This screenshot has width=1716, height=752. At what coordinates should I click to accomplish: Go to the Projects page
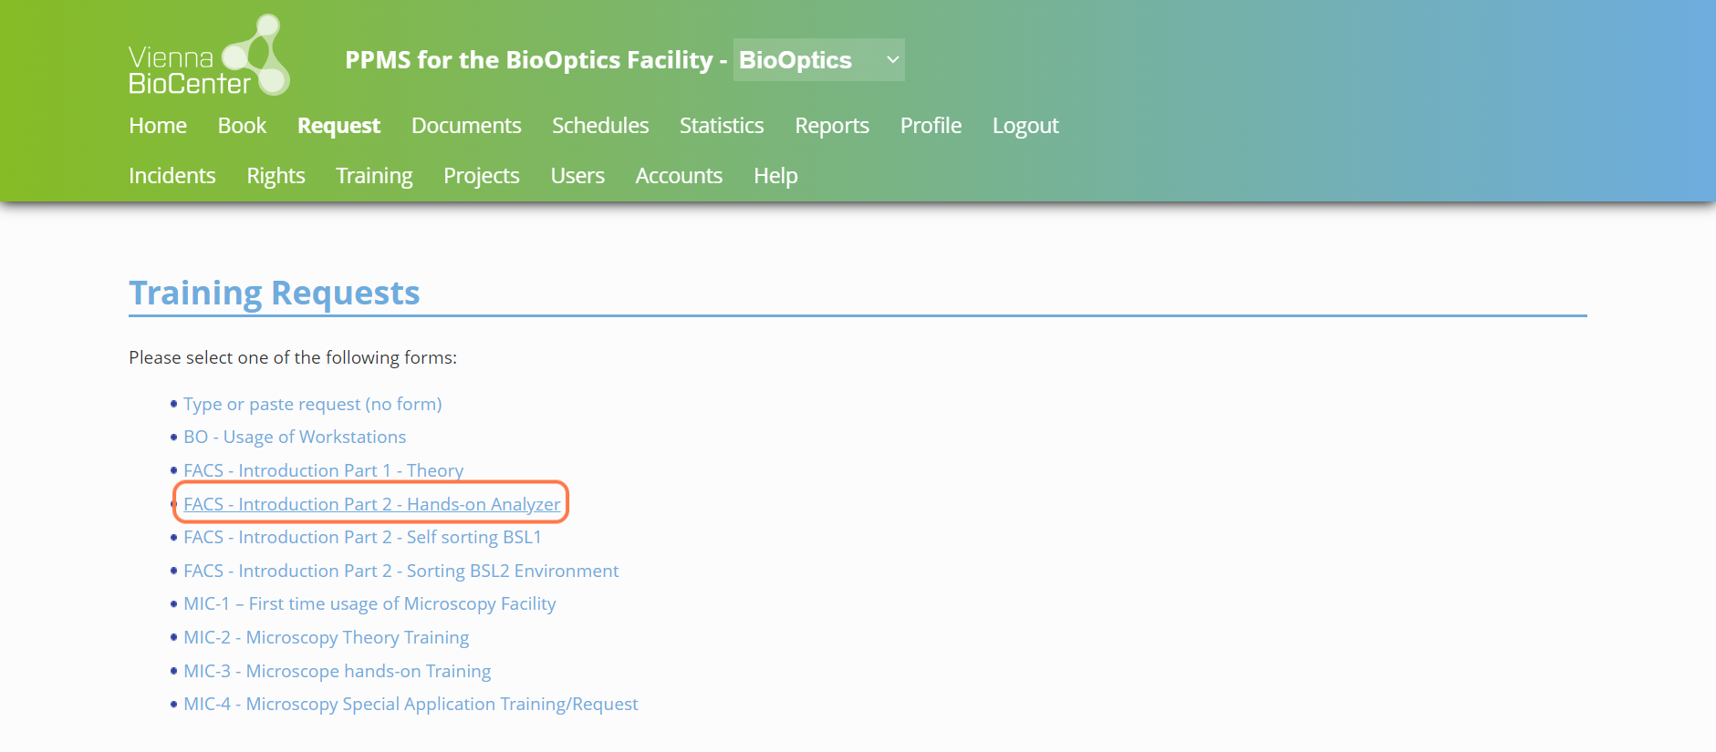[482, 176]
